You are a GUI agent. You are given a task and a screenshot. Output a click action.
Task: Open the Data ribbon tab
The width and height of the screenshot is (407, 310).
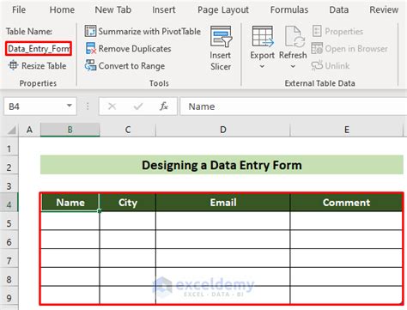pos(339,9)
